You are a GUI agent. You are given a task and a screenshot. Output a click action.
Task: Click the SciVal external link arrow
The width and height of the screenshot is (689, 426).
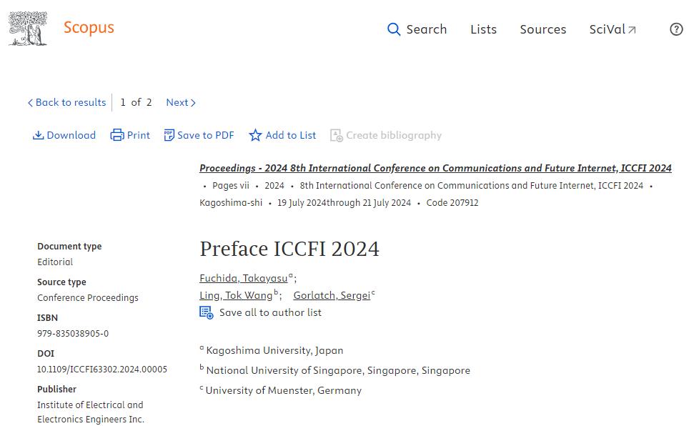tap(632, 30)
